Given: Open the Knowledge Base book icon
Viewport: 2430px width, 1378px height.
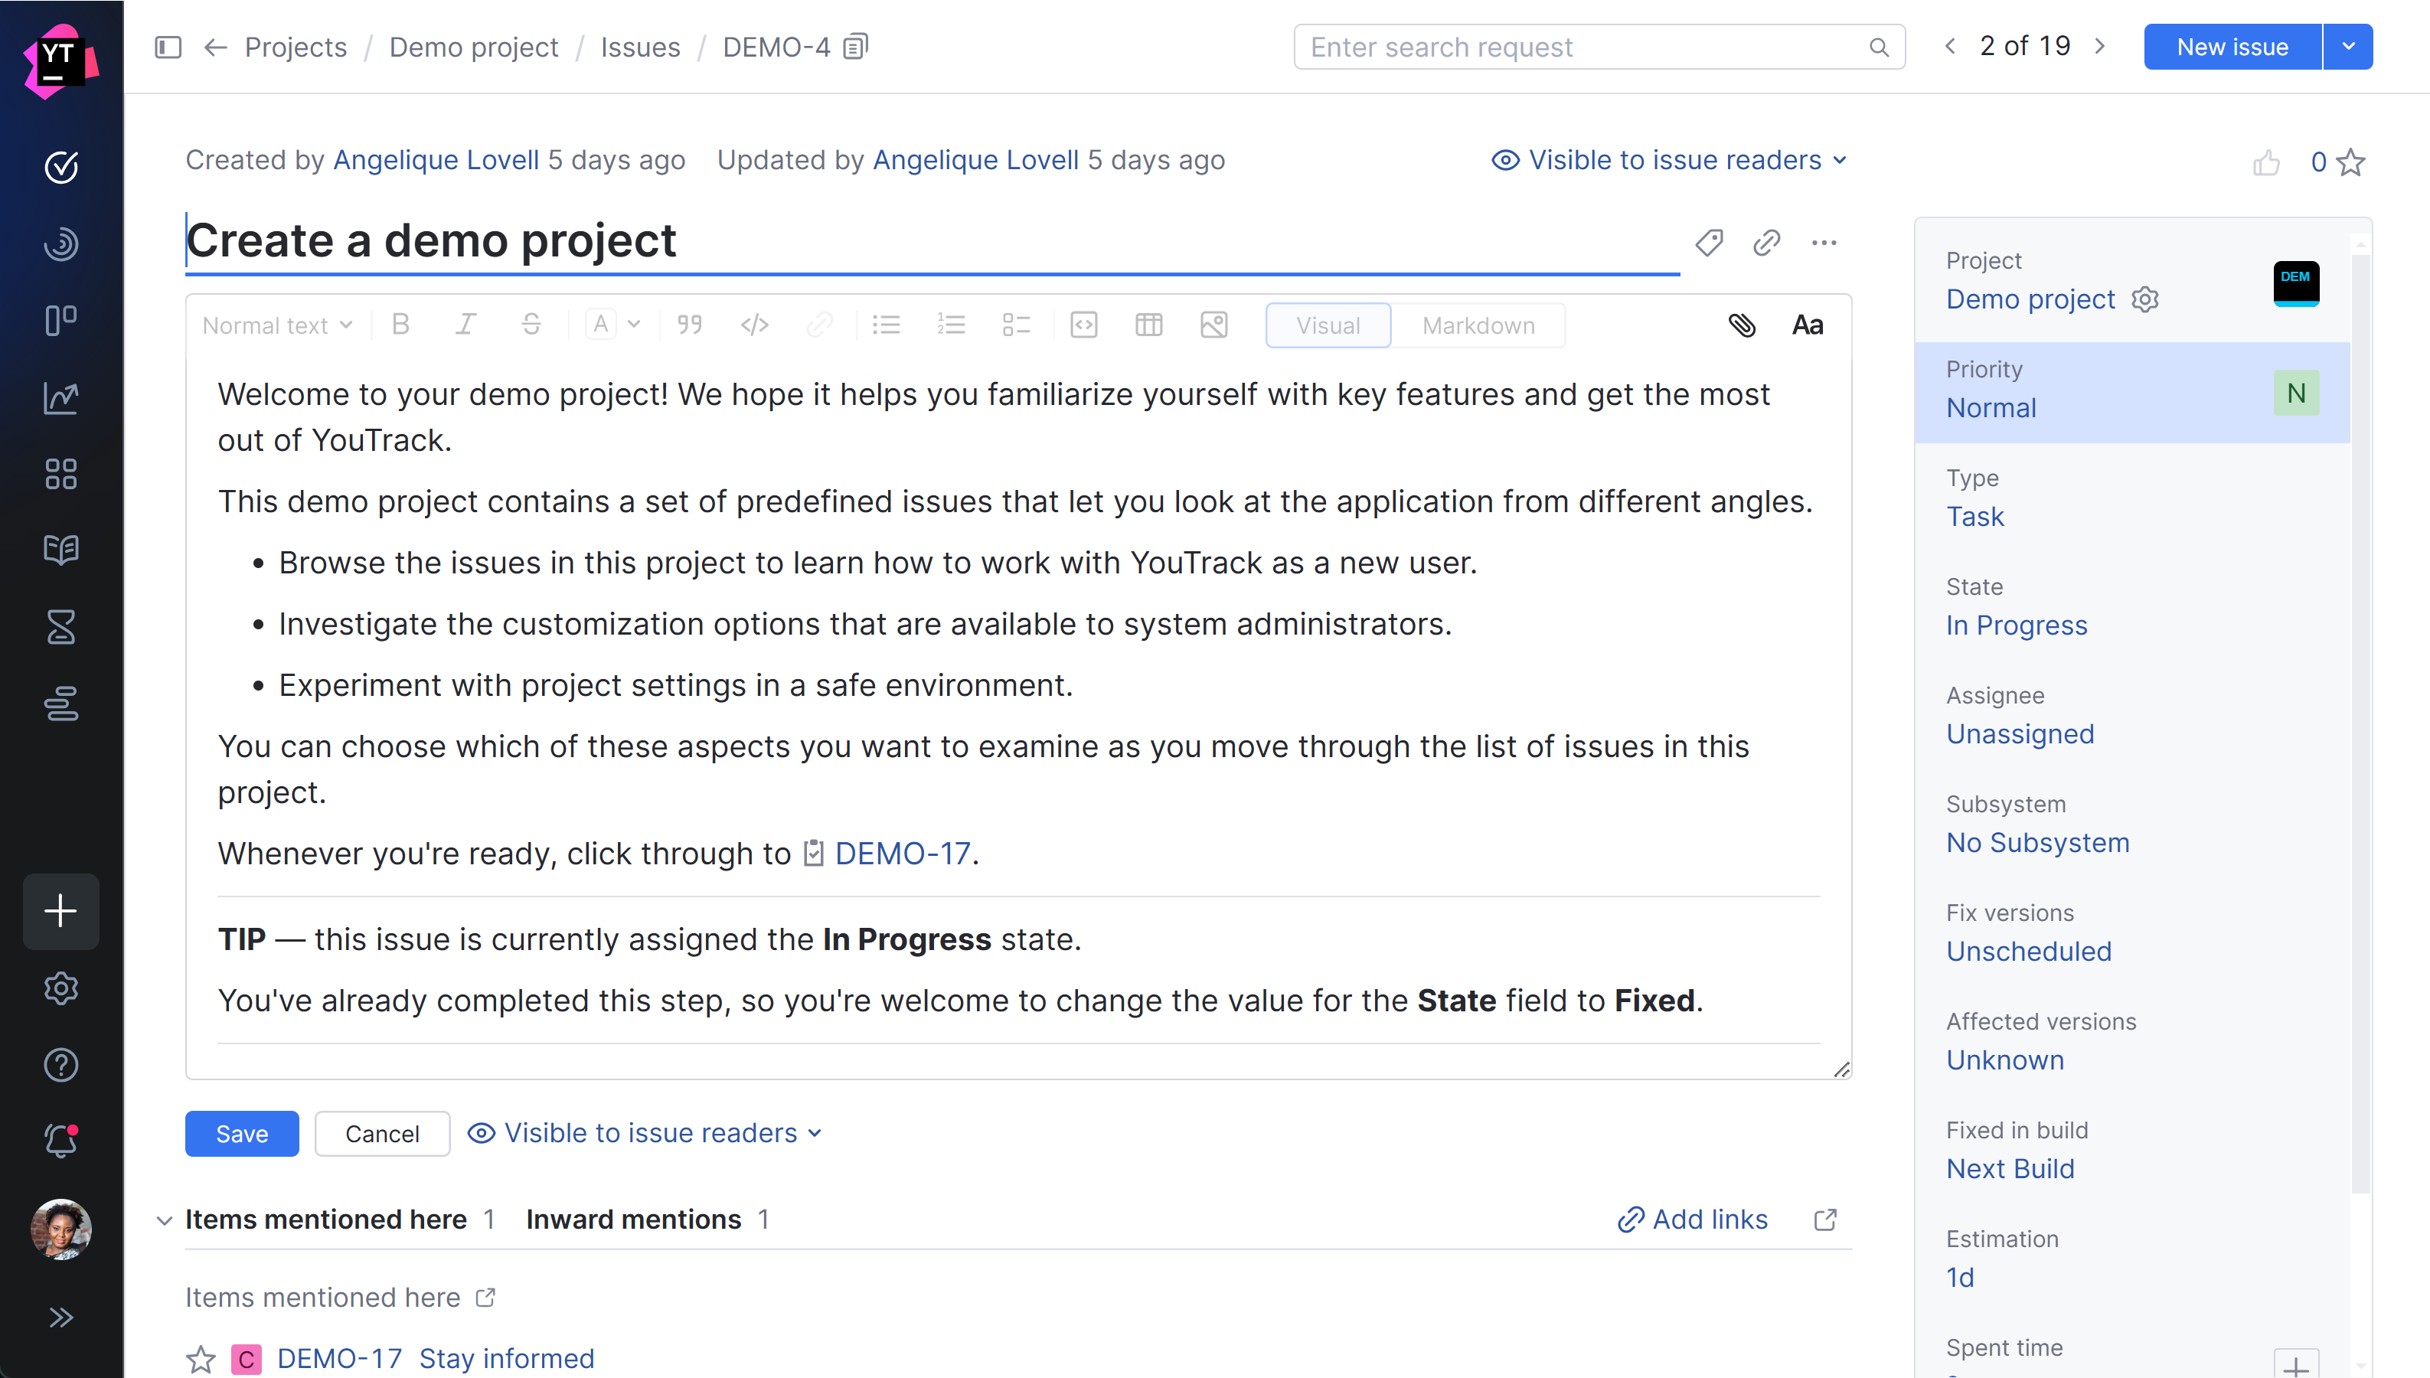Looking at the screenshot, I should [x=60, y=550].
